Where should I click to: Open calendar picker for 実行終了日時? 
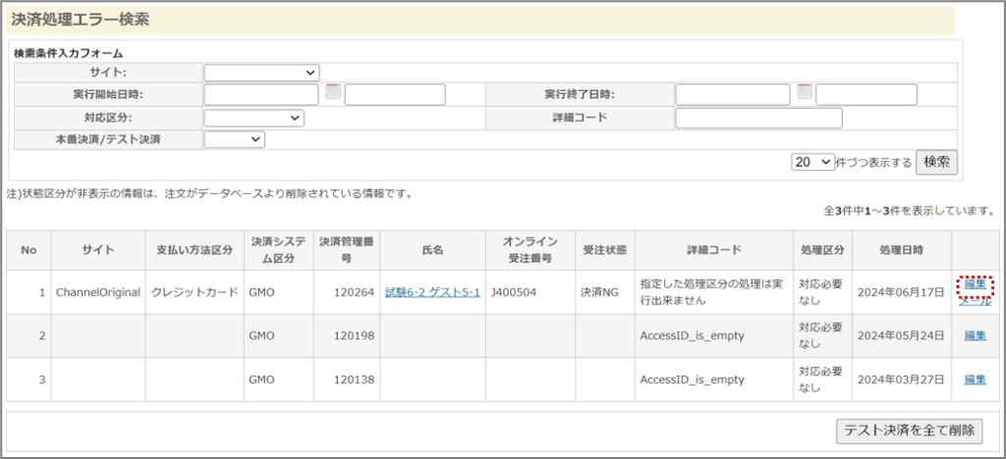[x=804, y=92]
